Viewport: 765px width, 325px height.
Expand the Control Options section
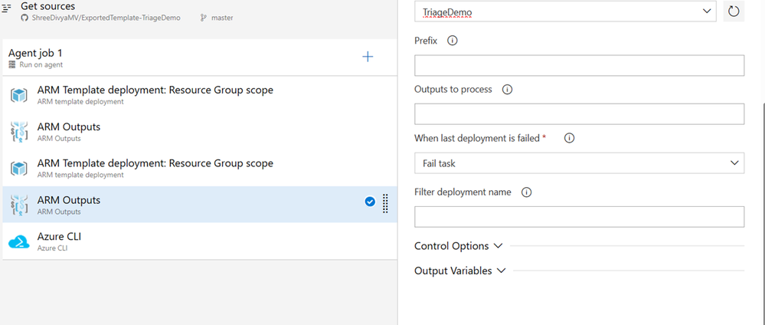click(458, 246)
